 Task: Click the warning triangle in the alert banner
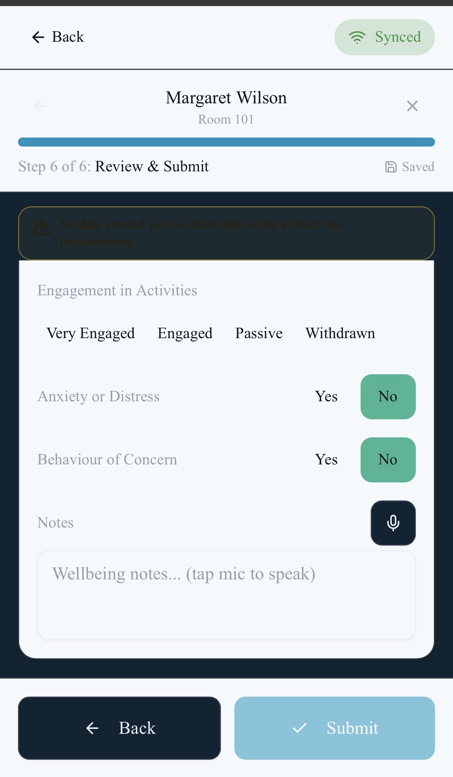pyautogui.click(x=42, y=227)
